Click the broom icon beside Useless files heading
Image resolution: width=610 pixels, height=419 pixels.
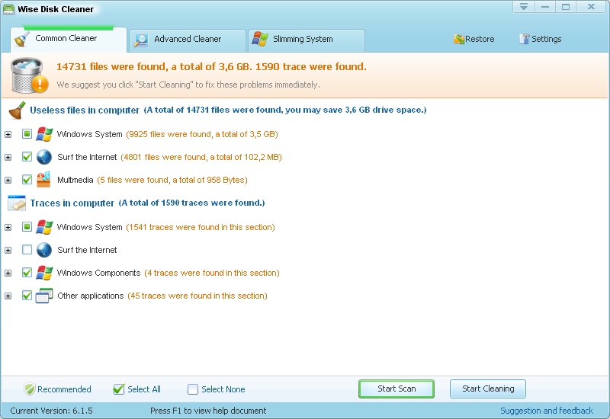click(x=17, y=110)
